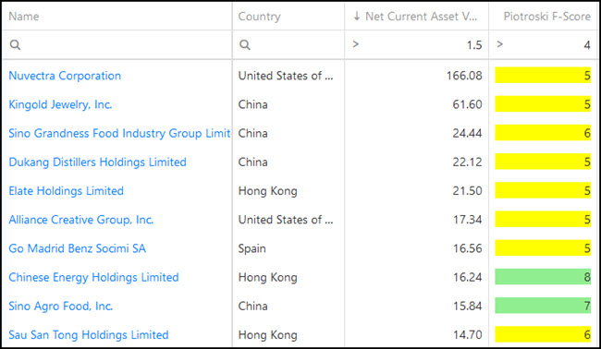Sort by the Piotroski F-Score header
Image resolution: width=601 pixels, height=349 pixels.
(546, 17)
